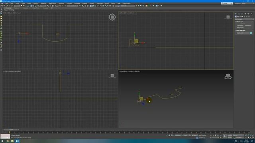The height and width of the screenshot is (143, 255).
Task: Open the object category dropdown in Create panel
Action: [244, 19]
